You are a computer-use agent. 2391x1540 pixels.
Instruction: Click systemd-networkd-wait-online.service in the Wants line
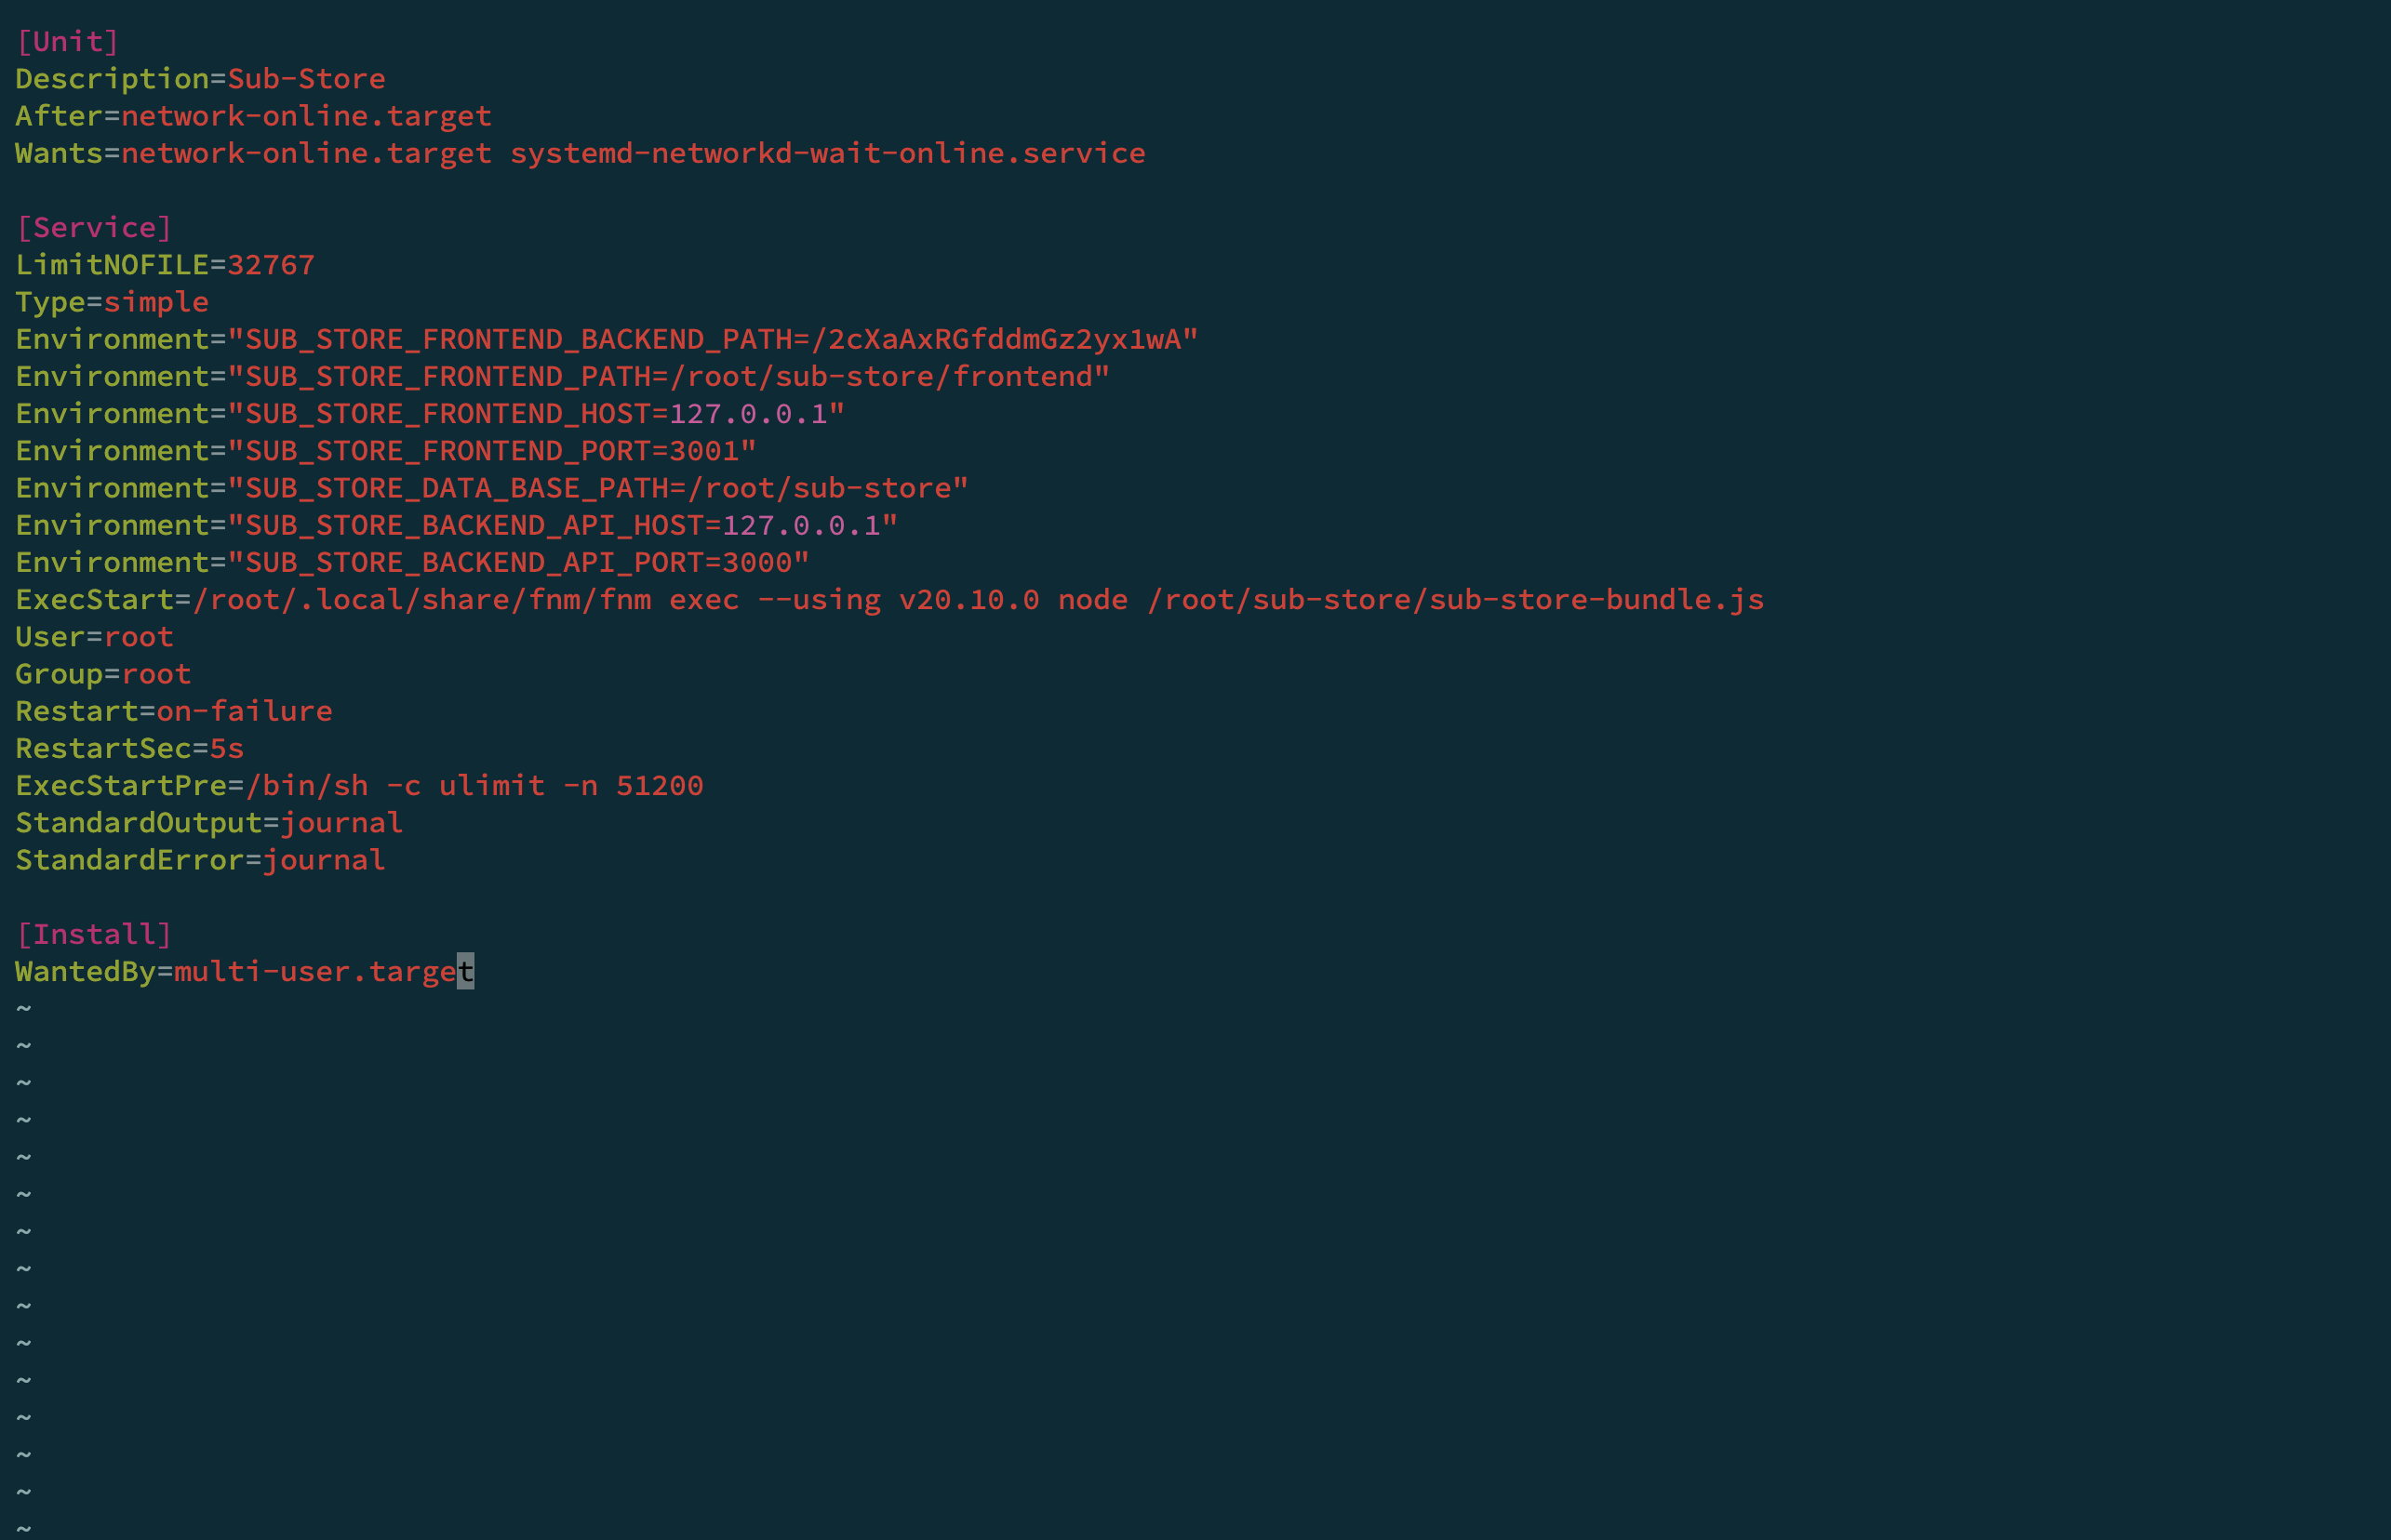(827, 153)
